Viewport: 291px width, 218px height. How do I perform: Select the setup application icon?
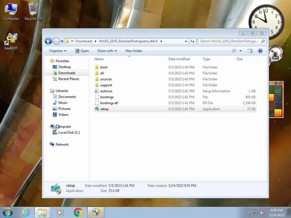coord(97,109)
